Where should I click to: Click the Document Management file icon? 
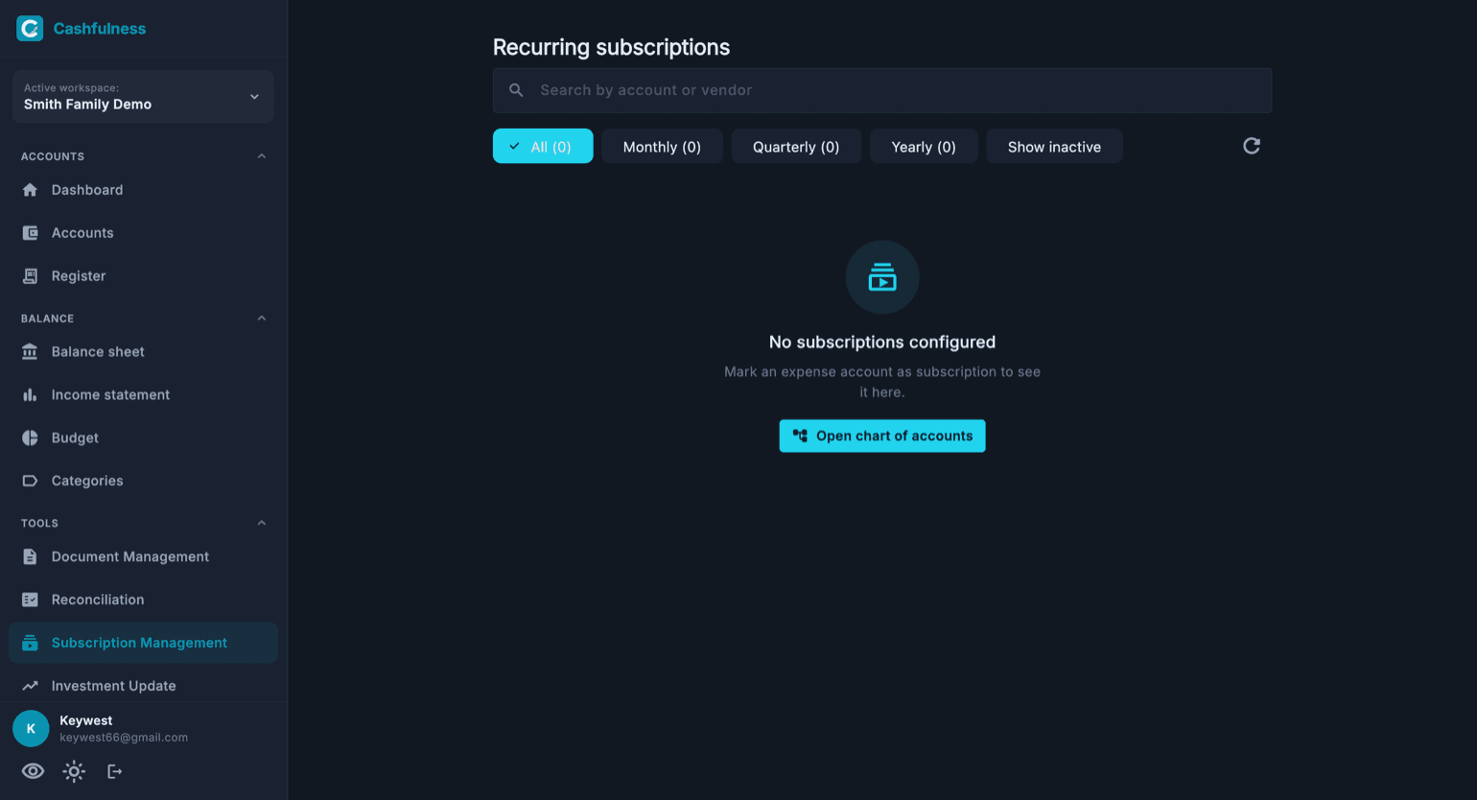pos(30,557)
